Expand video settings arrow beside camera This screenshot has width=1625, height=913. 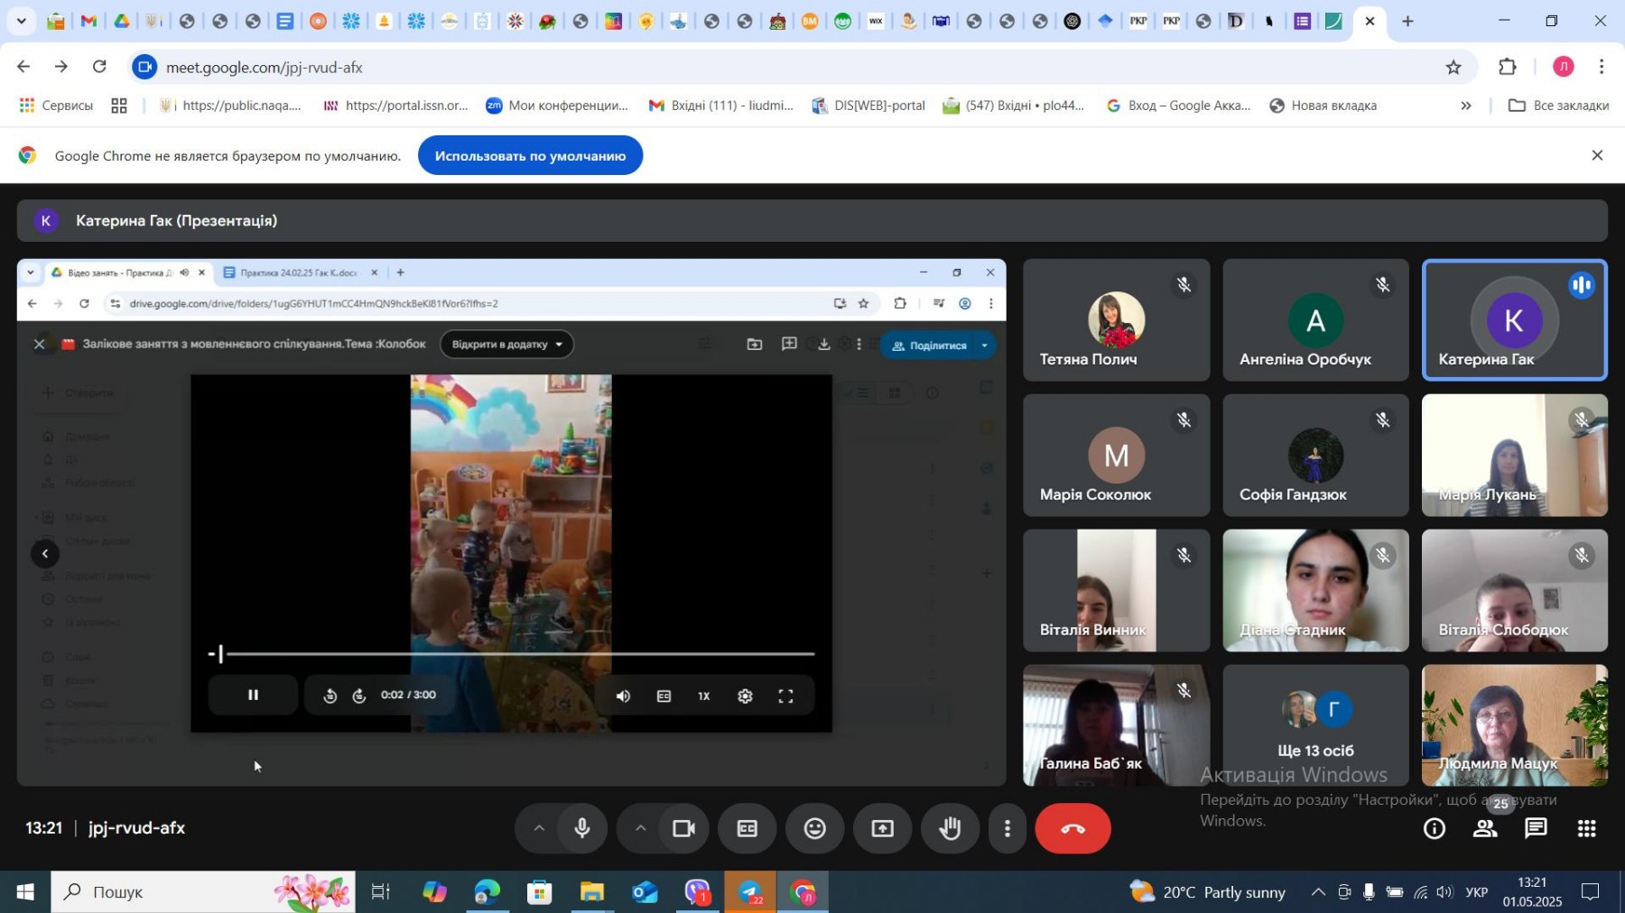coord(640,828)
